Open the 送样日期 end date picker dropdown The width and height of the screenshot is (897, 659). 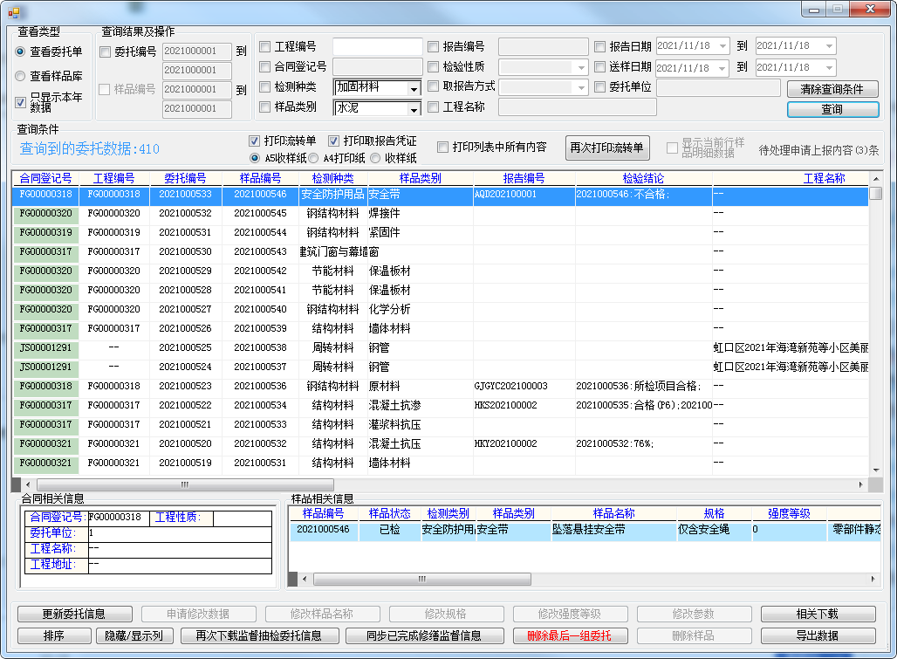(x=828, y=67)
